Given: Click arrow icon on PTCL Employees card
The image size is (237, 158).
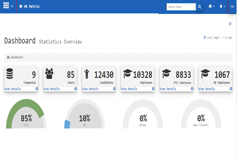Looking at the screenshot, I should point(192,89).
